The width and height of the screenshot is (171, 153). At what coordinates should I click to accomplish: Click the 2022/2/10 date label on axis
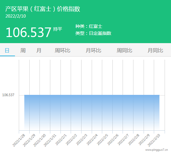(154, 140)
